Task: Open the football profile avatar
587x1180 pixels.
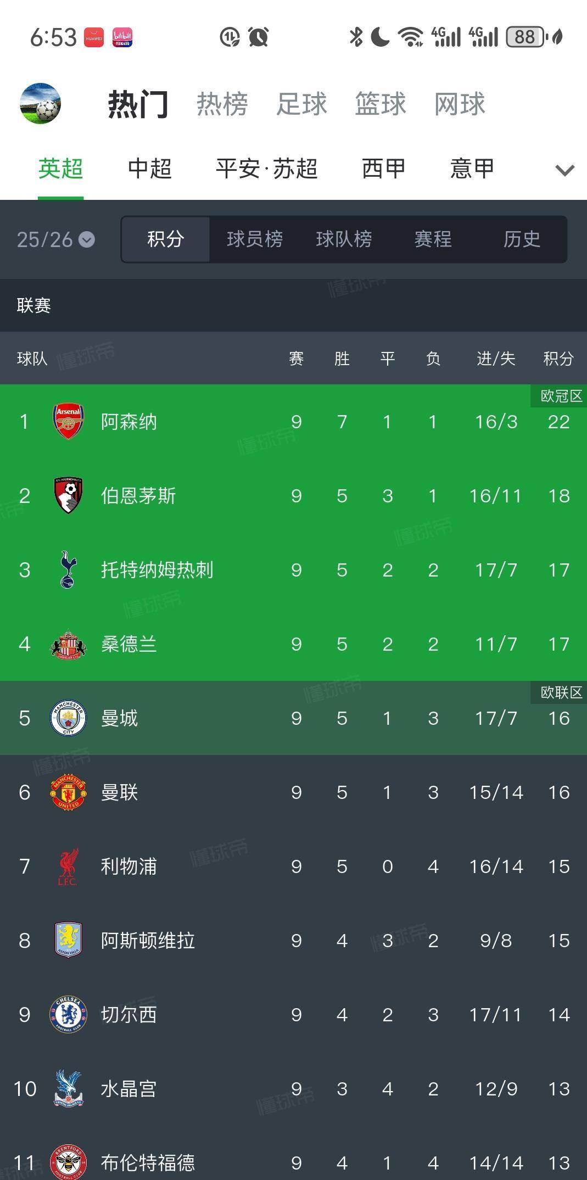Action: click(40, 104)
